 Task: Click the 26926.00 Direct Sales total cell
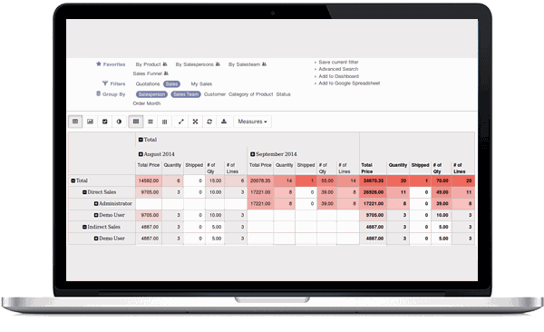point(374,192)
